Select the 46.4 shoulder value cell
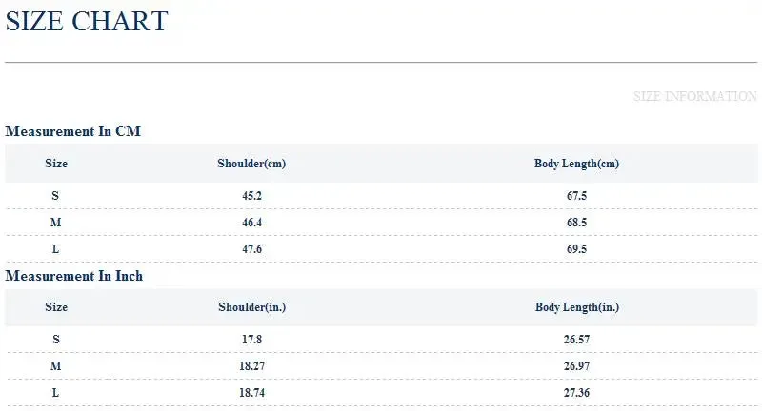762x411 pixels. pyautogui.click(x=251, y=222)
